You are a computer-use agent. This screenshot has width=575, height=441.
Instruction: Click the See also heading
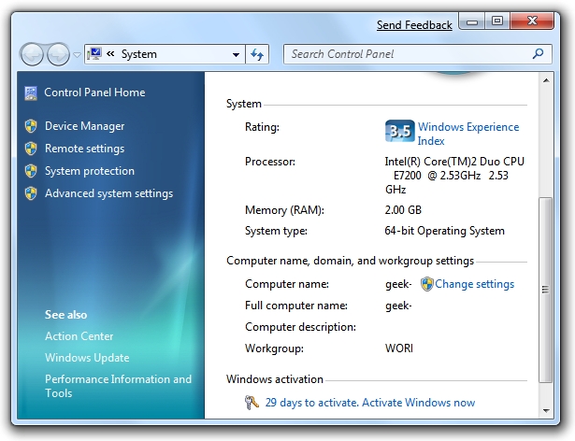[x=66, y=315]
